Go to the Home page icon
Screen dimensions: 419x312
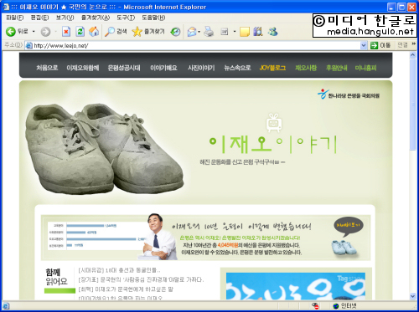click(94, 32)
